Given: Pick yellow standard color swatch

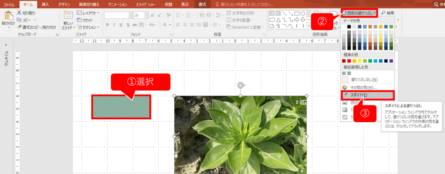Looking at the screenshot, I should tap(360, 61).
